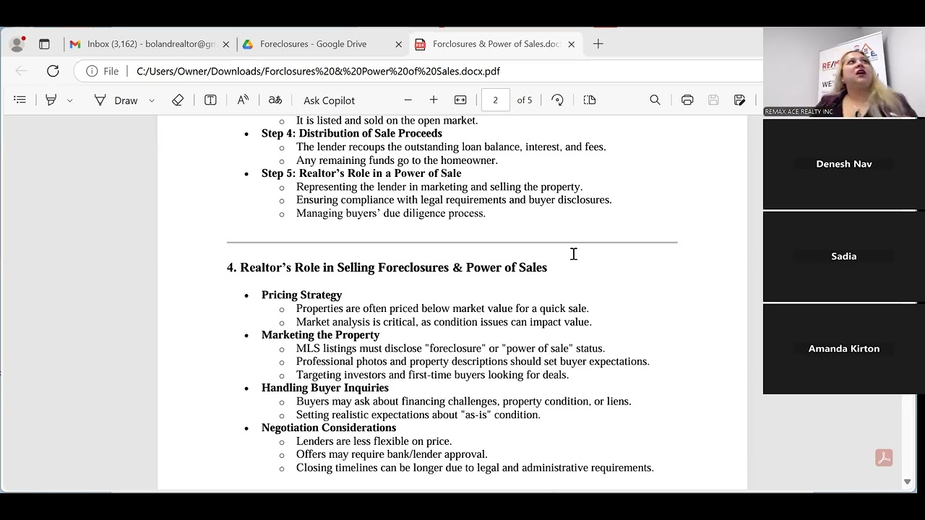Click the page number field
This screenshot has height=520, width=925.
click(x=495, y=100)
